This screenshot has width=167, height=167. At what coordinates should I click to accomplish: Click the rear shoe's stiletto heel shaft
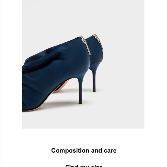point(94,79)
